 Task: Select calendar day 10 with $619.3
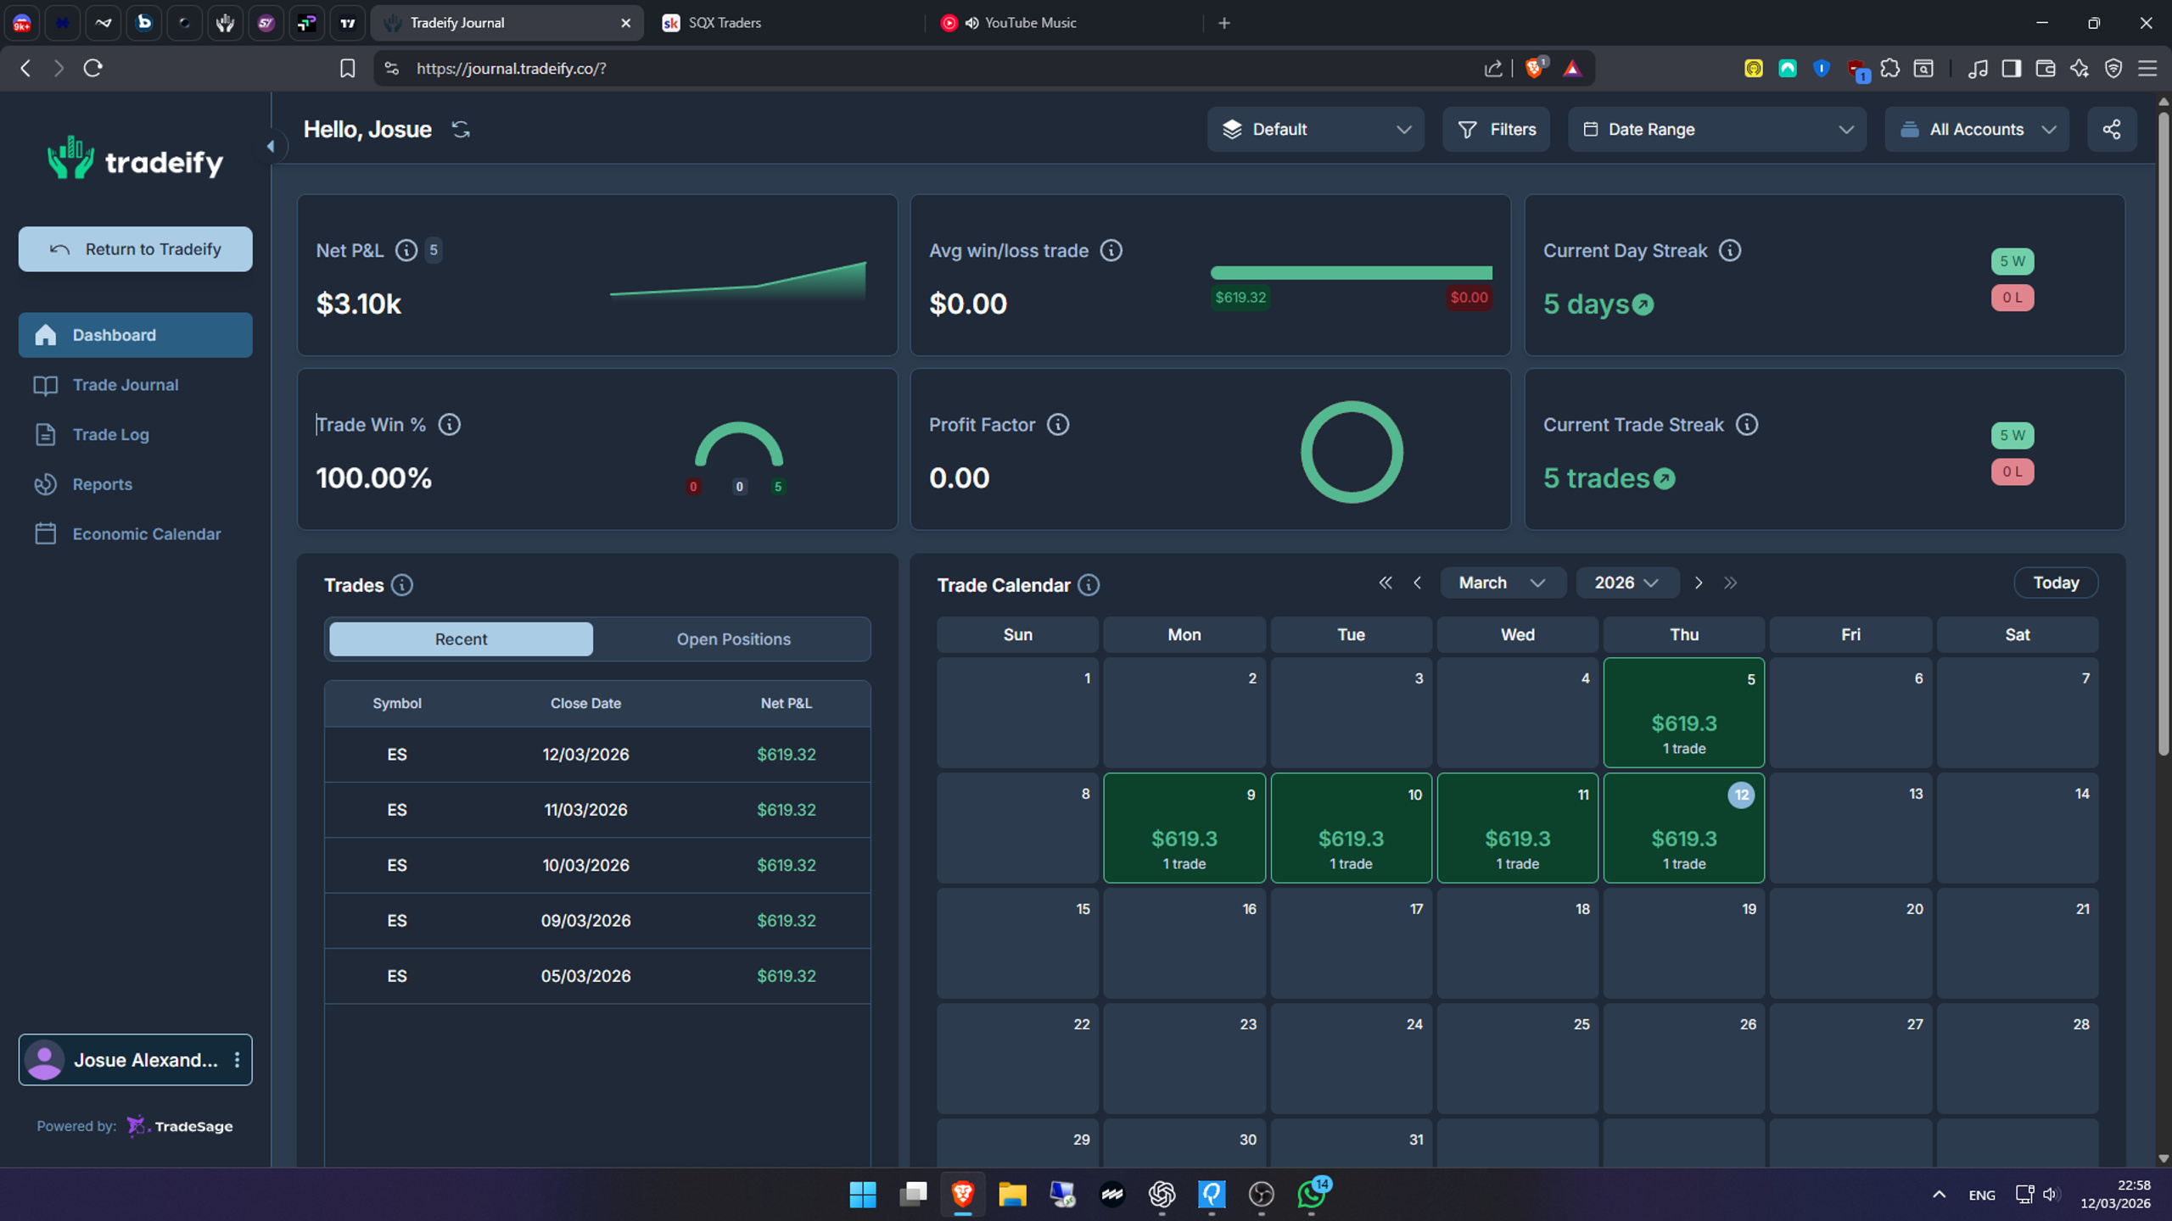click(1351, 828)
